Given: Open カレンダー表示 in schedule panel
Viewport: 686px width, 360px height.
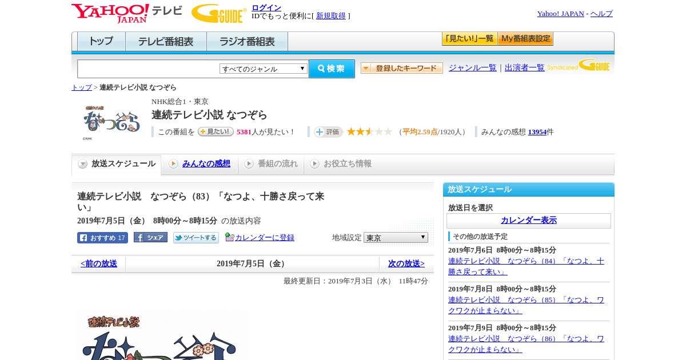Looking at the screenshot, I should 529,221.
